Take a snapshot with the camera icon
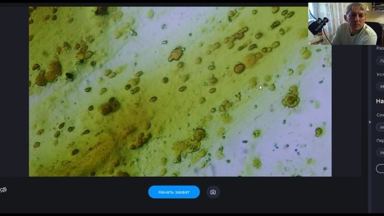This screenshot has height=216, width=384. pyautogui.click(x=213, y=192)
